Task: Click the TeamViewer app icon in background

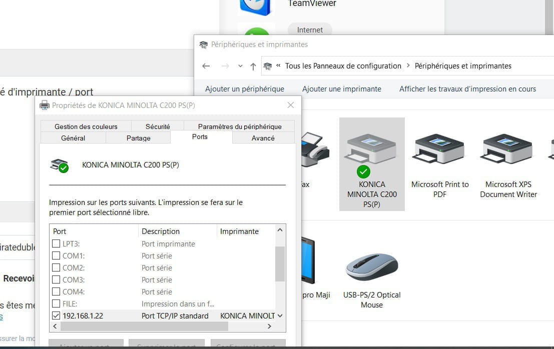Action: coord(255,7)
